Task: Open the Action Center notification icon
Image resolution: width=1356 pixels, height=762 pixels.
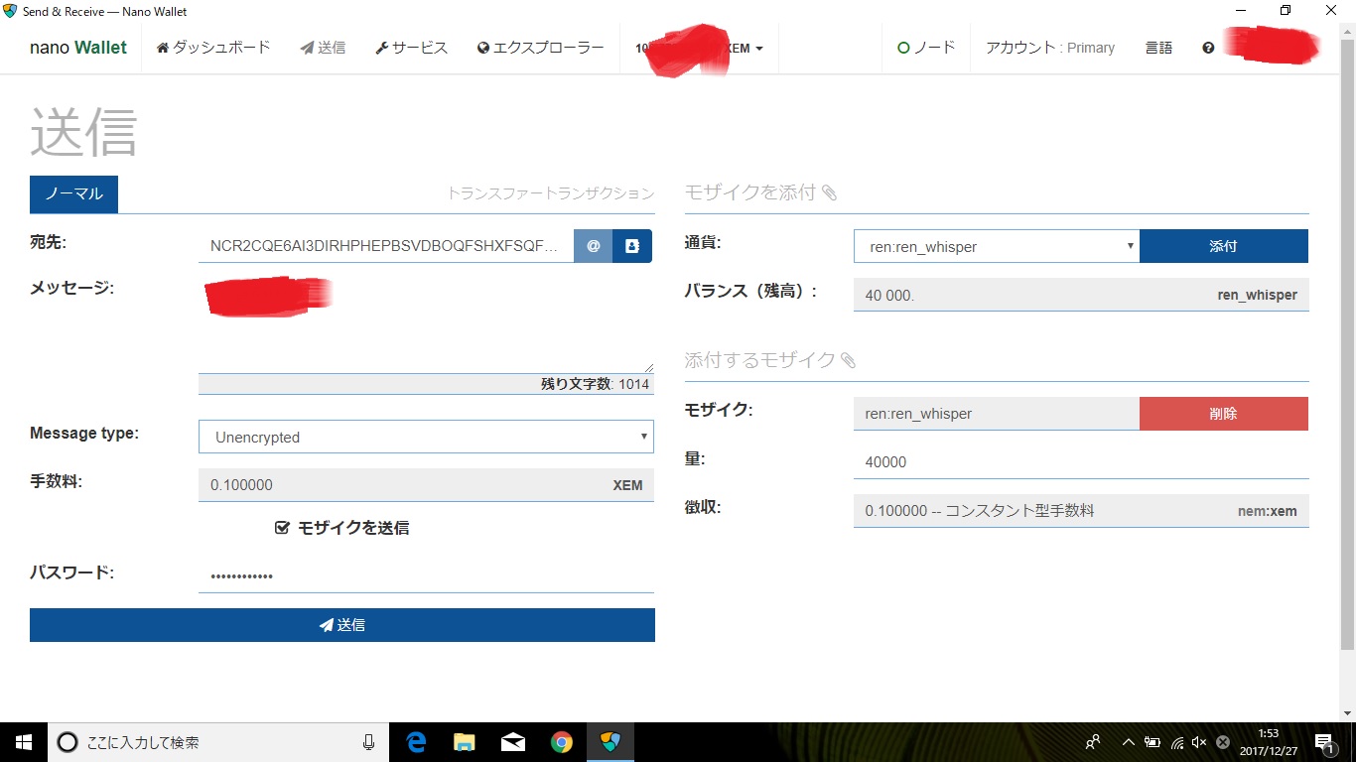Action: click(x=1326, y=742)
